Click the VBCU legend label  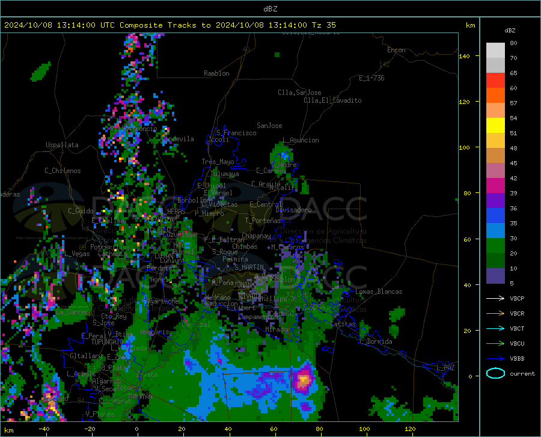click(517, 344)
